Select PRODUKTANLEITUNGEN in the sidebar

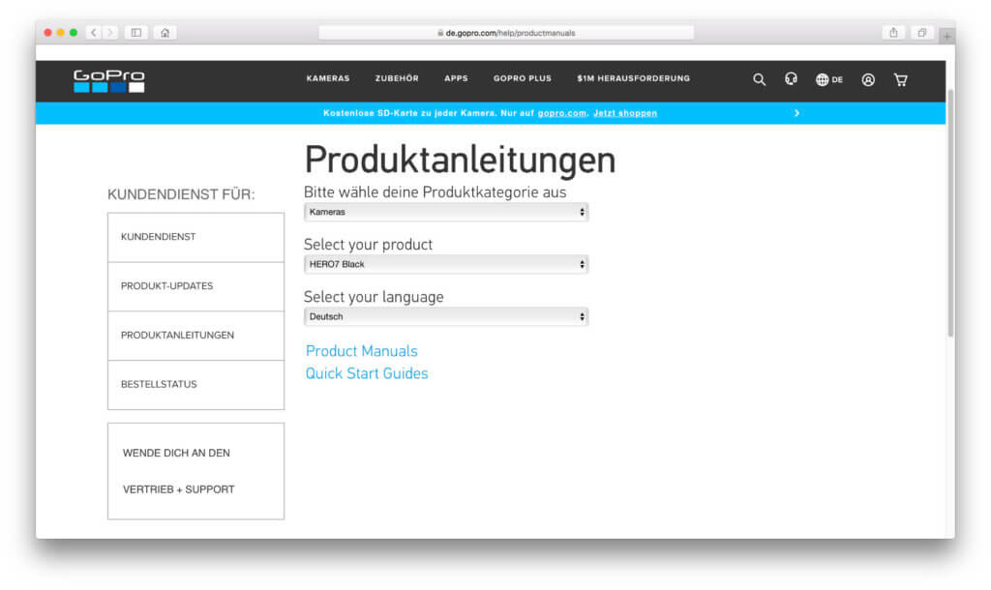195,336
